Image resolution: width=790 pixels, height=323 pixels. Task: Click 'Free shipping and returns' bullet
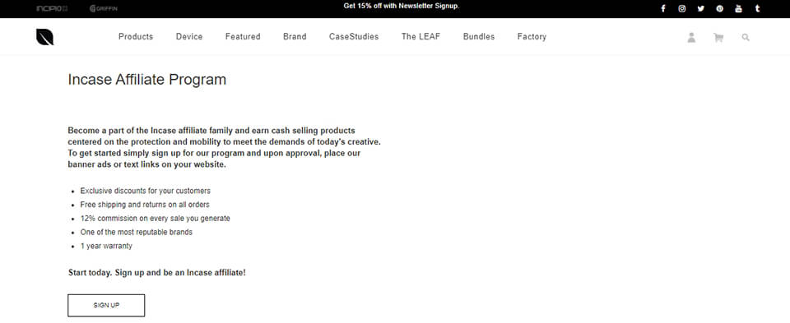[x=145, y=205]
